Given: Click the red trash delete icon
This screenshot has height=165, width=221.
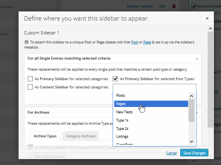Looking at the screenshot, I should pos(174,6).
